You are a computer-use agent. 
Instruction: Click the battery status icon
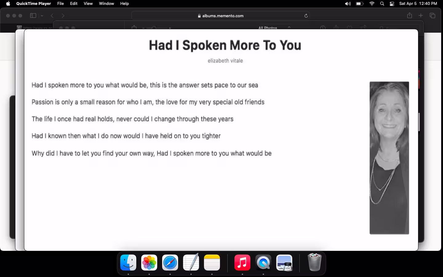(x=360, y=4)
